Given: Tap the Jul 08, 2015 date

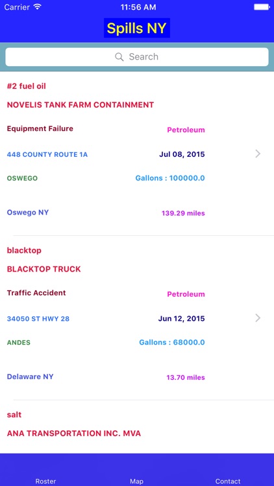Looking at the screenshot, I should point(182,154).
